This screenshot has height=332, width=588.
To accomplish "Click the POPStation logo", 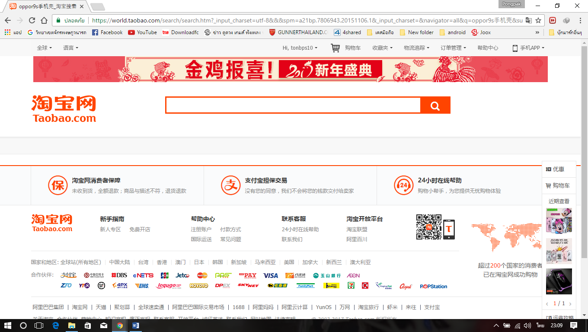I will [433, 286].
